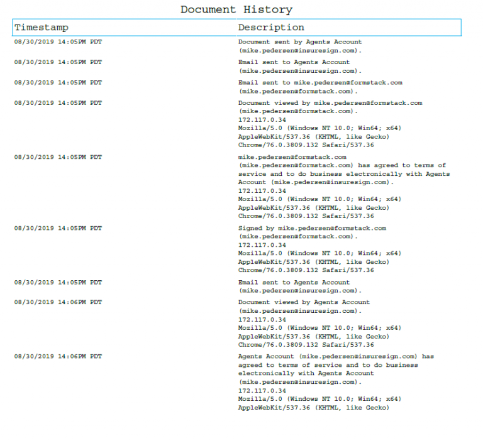This screenshot has height=441, width=483.
Task: Select the "Document viewed by Agents Account" line
Action: [x=304, y=303]
